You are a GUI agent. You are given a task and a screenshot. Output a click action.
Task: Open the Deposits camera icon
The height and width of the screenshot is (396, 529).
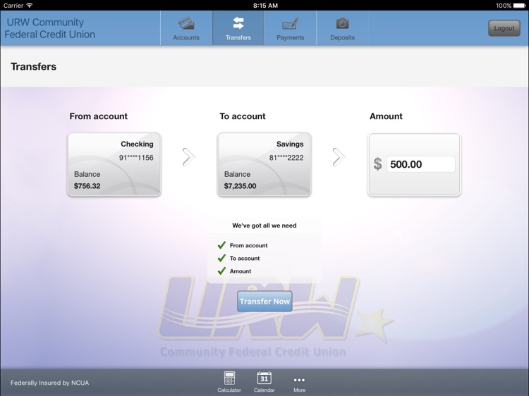pyautogui.click(x=342, y=23)
